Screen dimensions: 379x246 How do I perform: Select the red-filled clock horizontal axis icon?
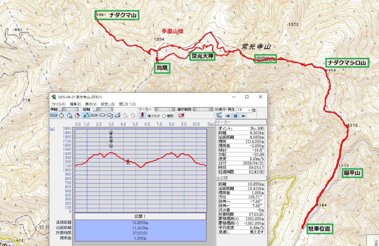[77, 116]
